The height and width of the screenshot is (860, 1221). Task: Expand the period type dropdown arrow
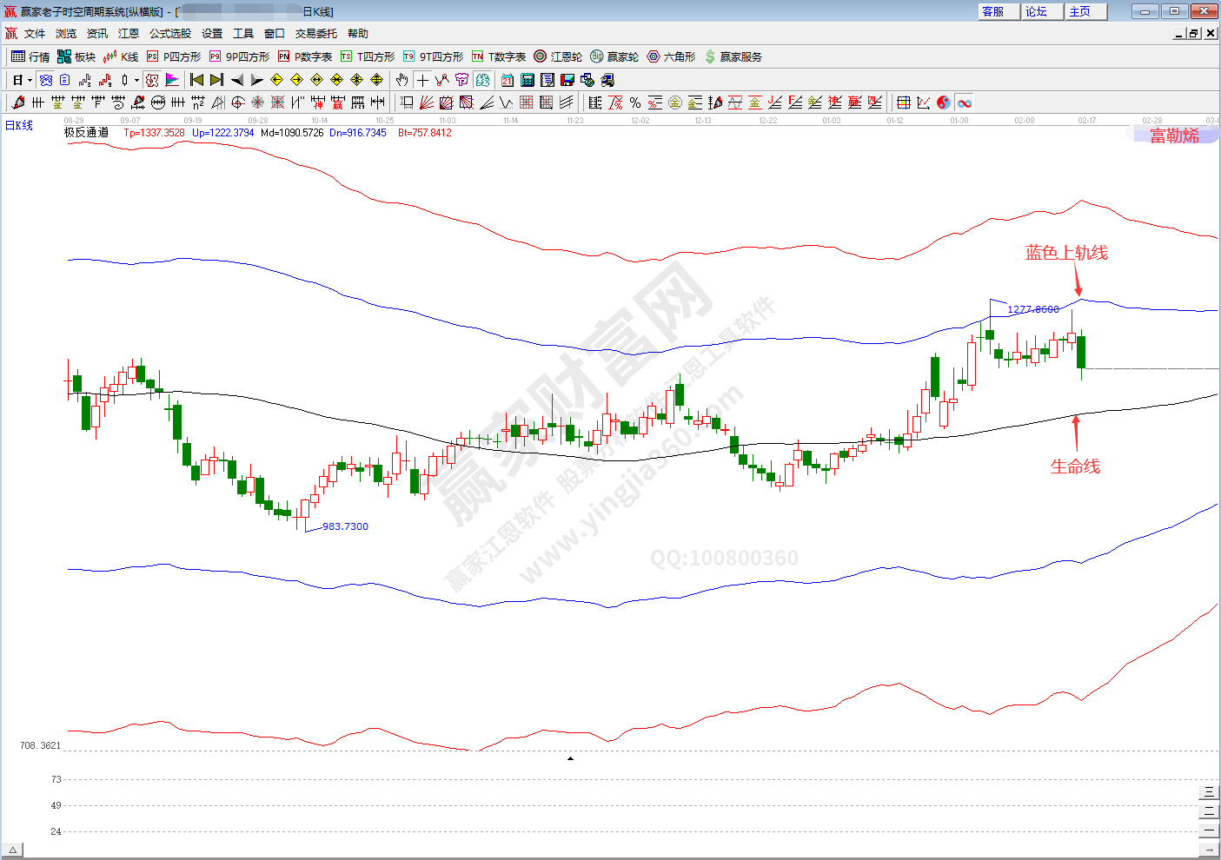click(30, 80)
